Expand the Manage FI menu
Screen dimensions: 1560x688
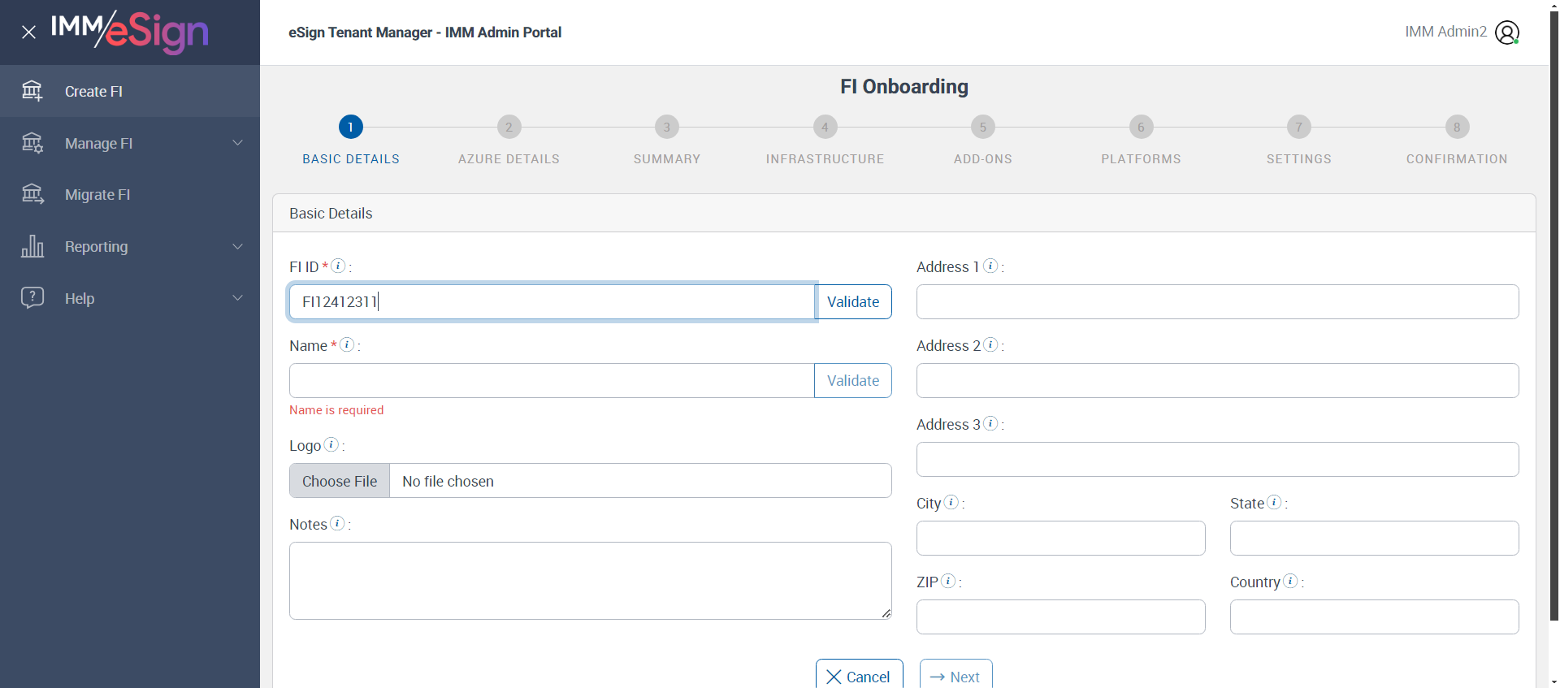[x=130, y=143]
